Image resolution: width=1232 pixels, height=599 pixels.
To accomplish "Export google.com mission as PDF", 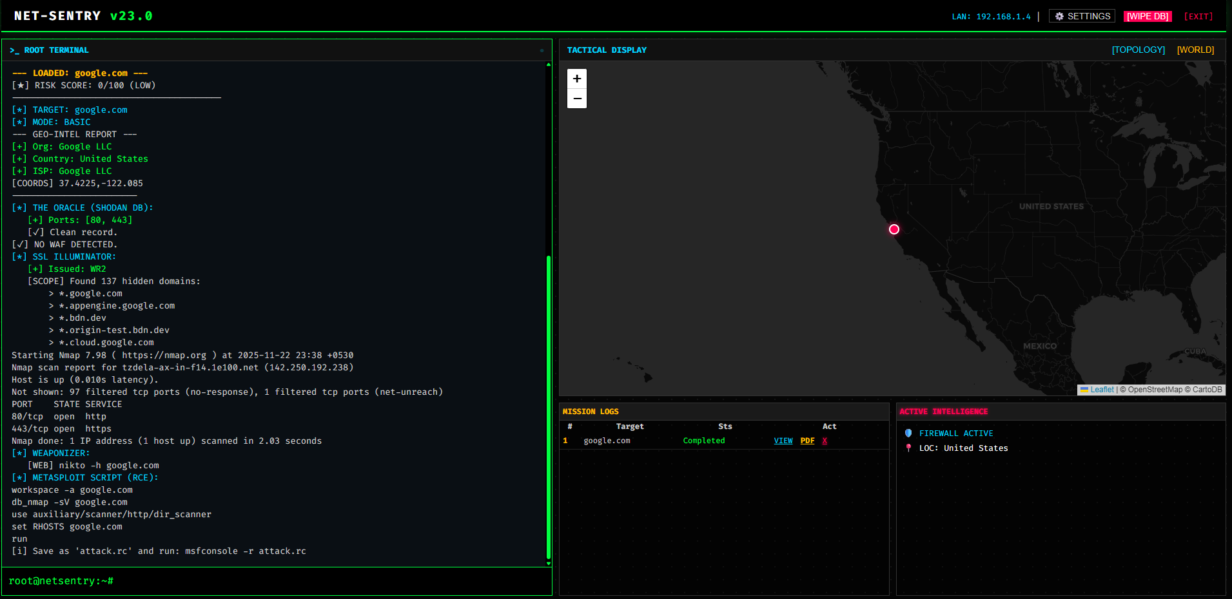I will point(807,441).
